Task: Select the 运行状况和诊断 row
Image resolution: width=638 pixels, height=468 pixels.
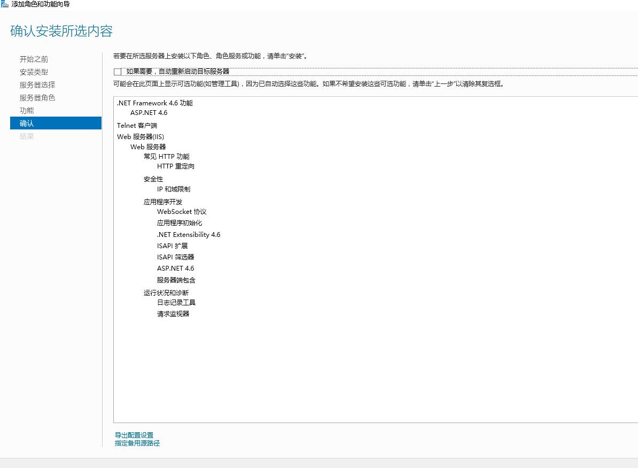Action: (166, 293)
